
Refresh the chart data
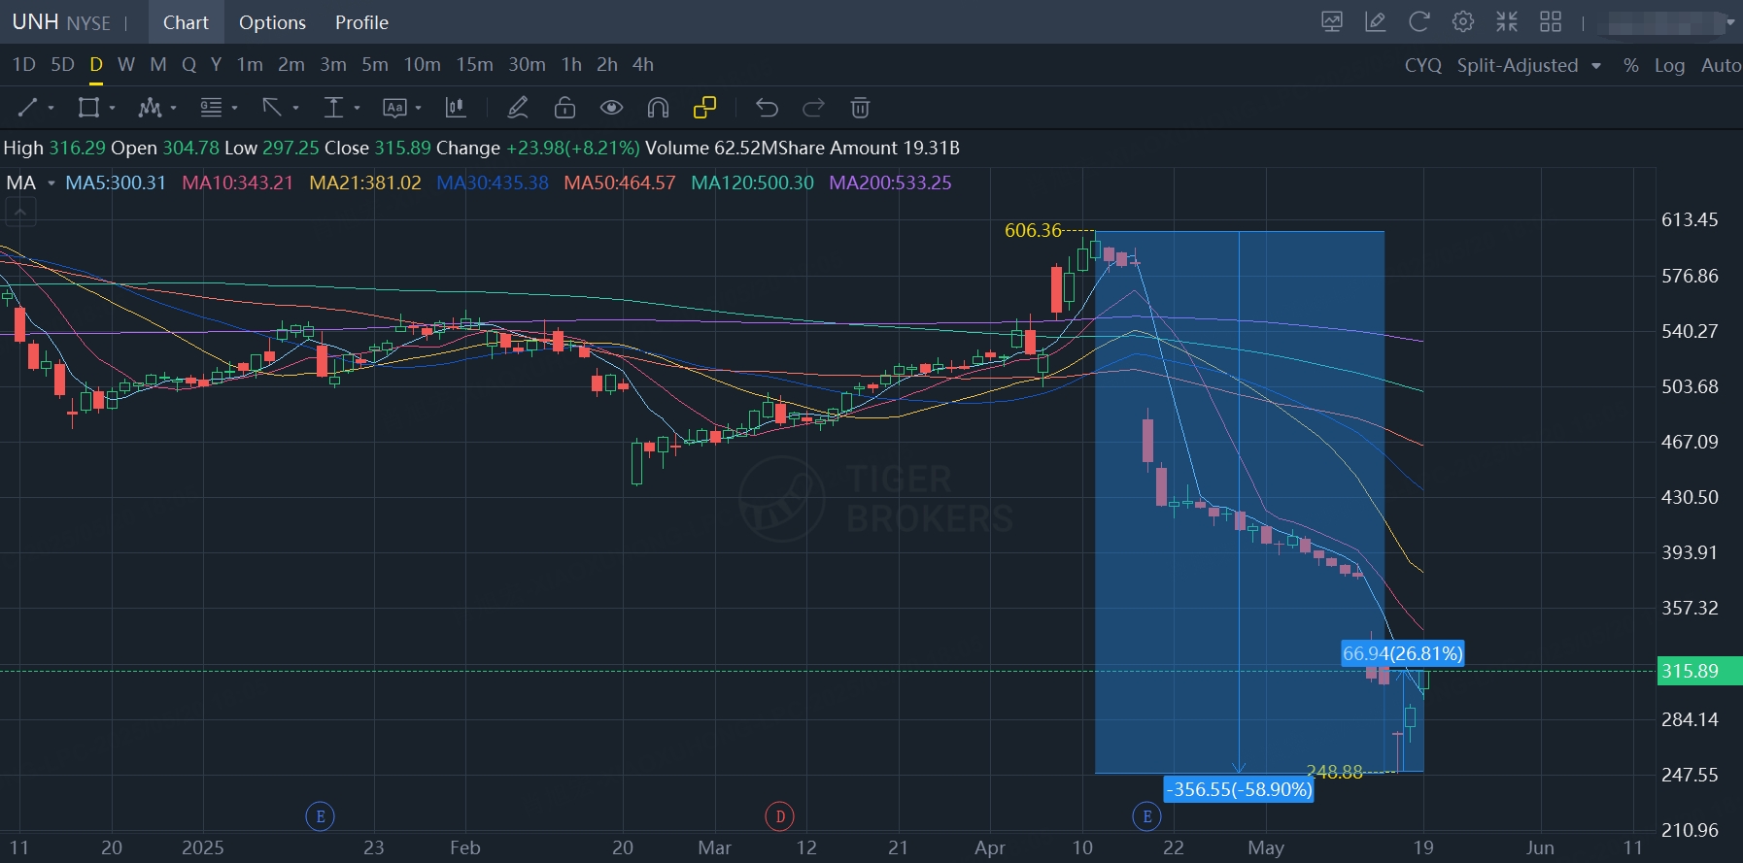[1418, 21]
